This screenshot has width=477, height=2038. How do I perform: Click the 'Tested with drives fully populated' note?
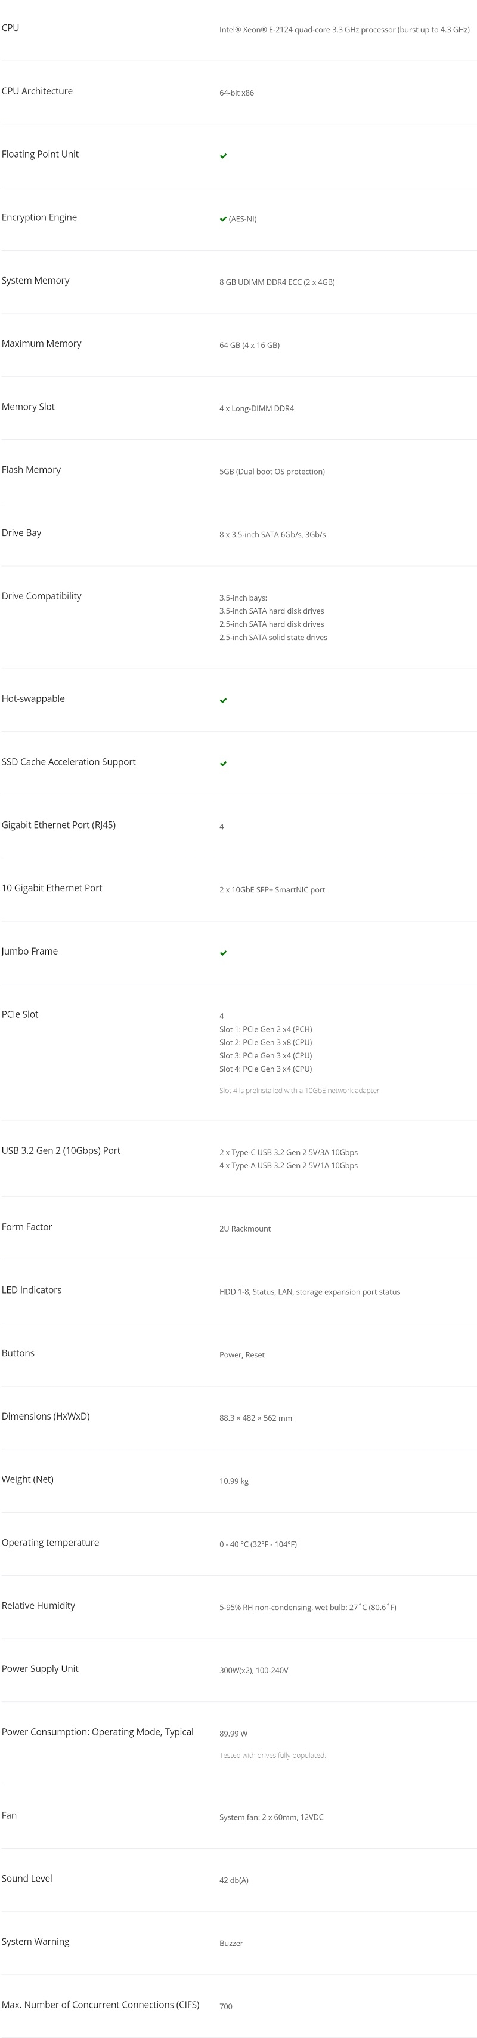pos(272,1755)
